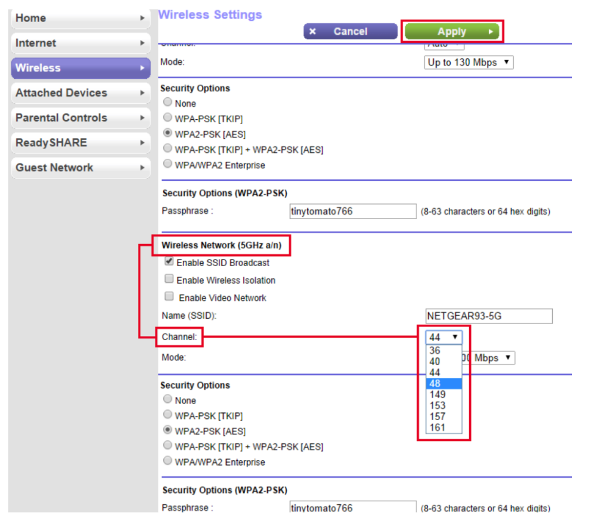Enable Video Network checkbox
Screen dimensions: 612x521
[x=169, y=297]
